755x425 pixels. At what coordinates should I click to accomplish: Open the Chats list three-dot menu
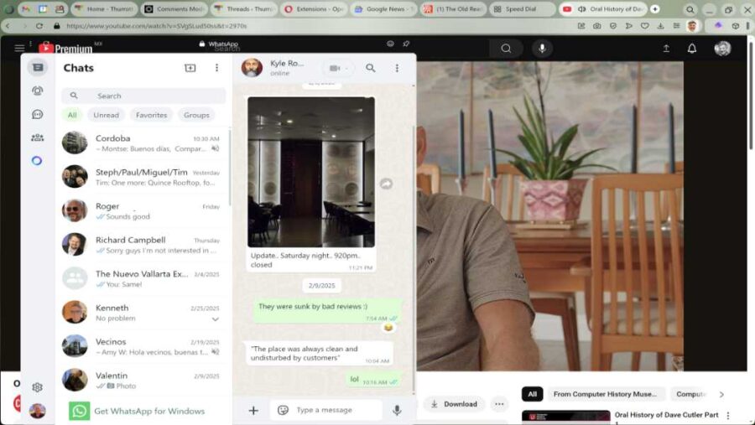pyautogui.click(x=216, y=68)
